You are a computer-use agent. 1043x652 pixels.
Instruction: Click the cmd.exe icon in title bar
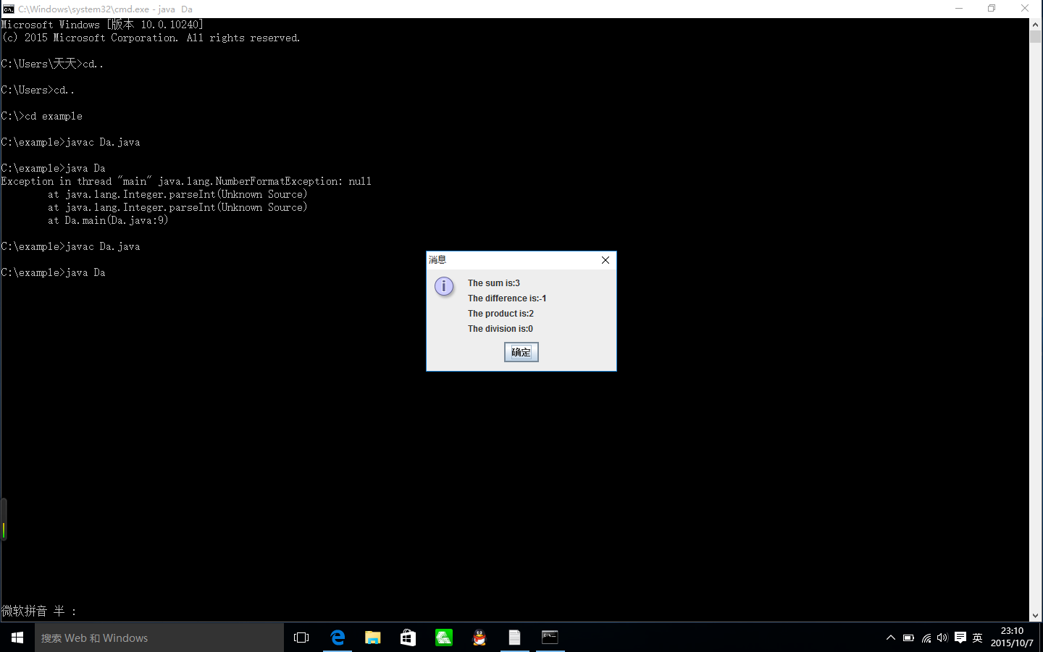point(9,9)
